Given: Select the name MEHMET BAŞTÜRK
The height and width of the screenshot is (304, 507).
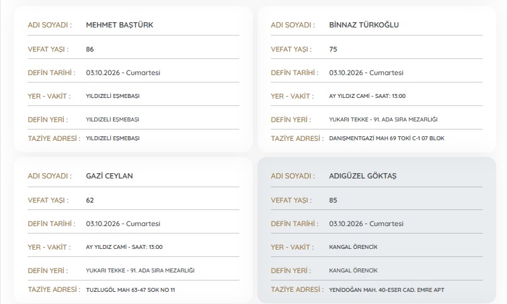Looking at the screenshot, I should click(119, 25).
